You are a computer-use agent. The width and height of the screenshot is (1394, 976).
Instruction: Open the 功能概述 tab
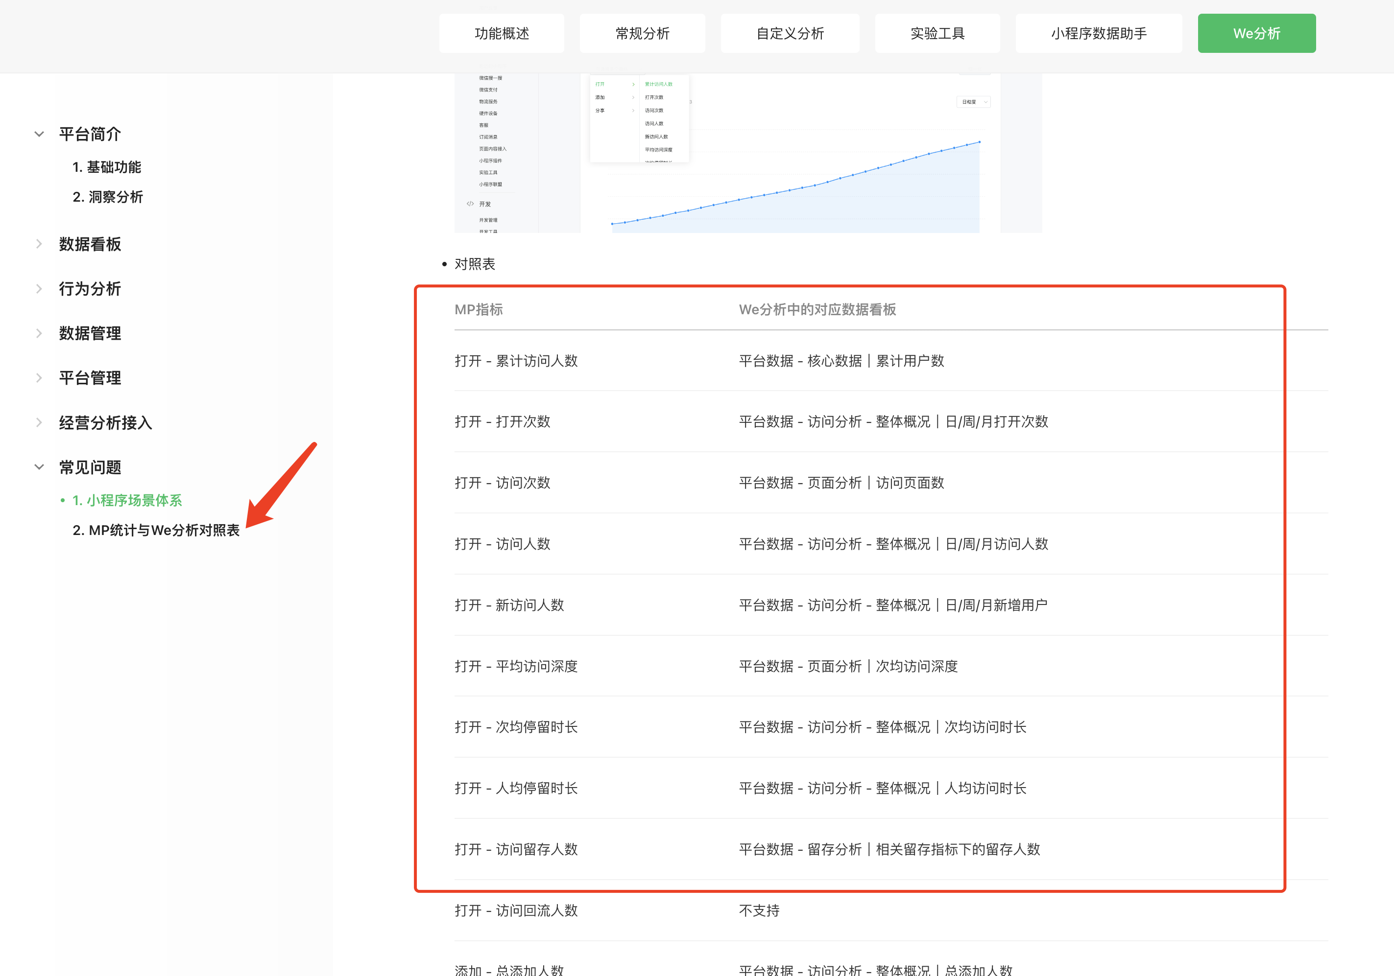click(502, 33)
